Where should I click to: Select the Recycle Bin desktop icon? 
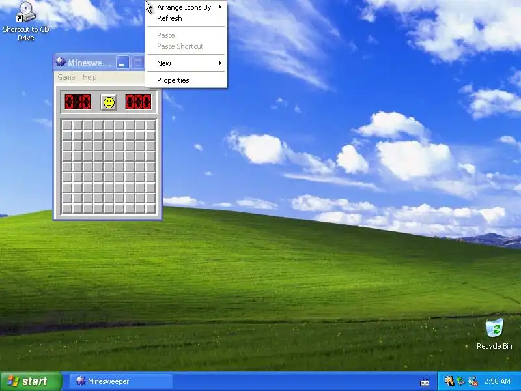pyautogui.click(x=494, y=334)
